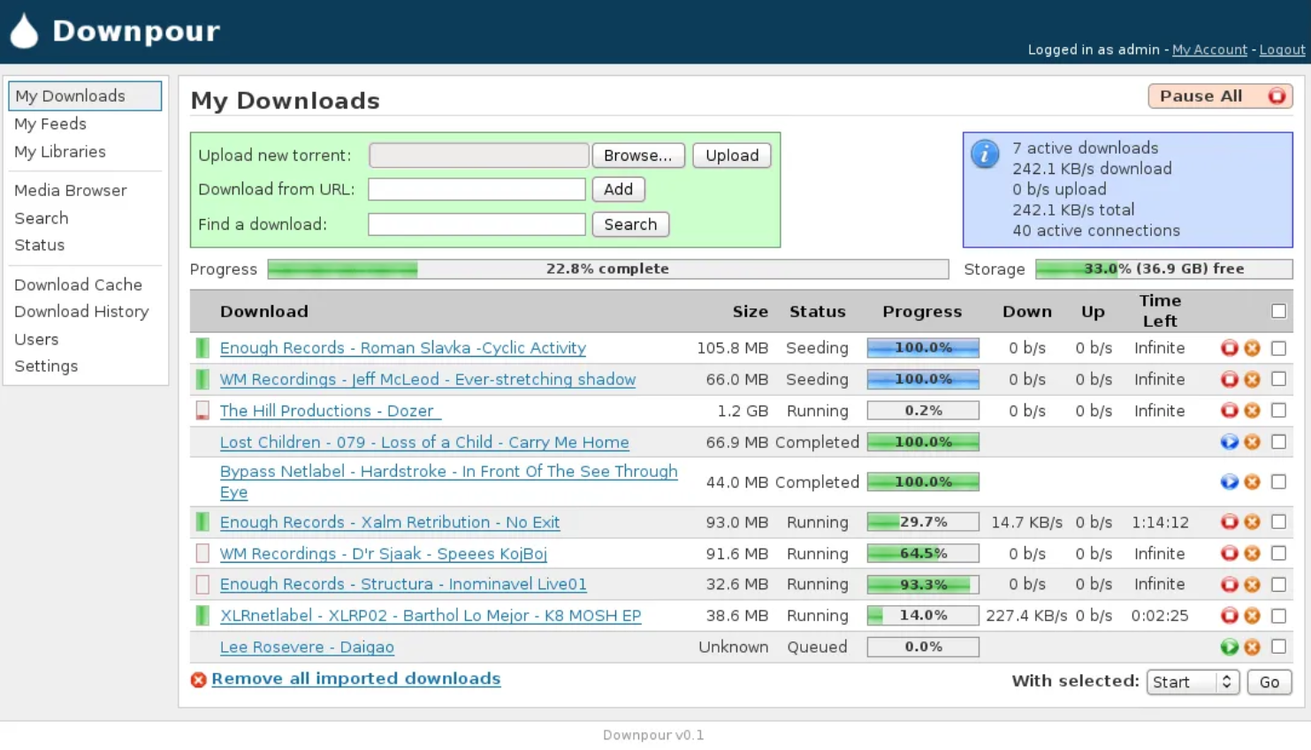
Task: Click the Pause All button
Action: point(1220,96)
